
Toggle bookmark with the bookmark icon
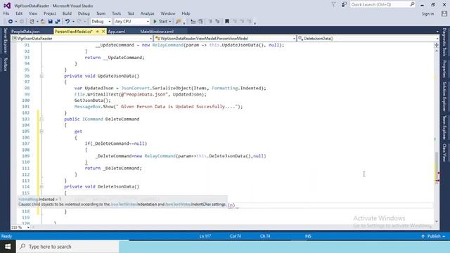[227, 21]
